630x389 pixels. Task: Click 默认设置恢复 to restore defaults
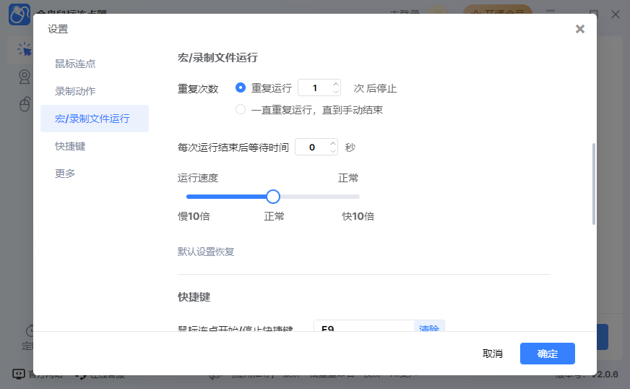point(206,252)
